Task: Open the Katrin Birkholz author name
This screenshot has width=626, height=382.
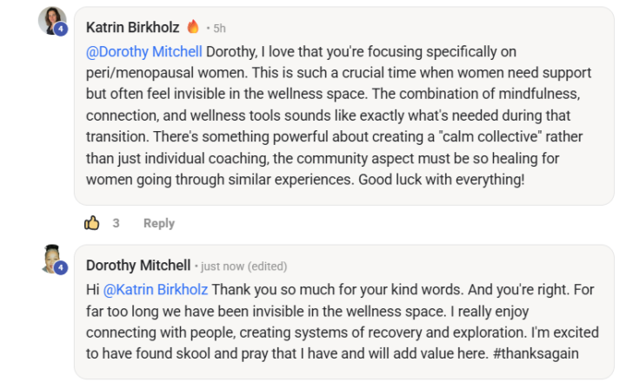Action: (x=133, y=27)
